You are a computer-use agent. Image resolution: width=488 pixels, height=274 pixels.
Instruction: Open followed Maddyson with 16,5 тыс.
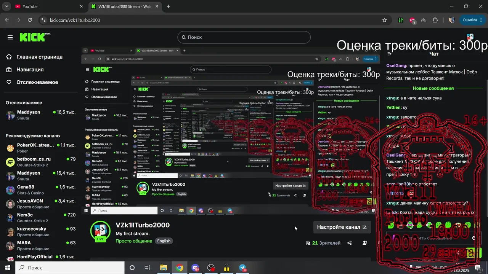click(x=41, y=115)
